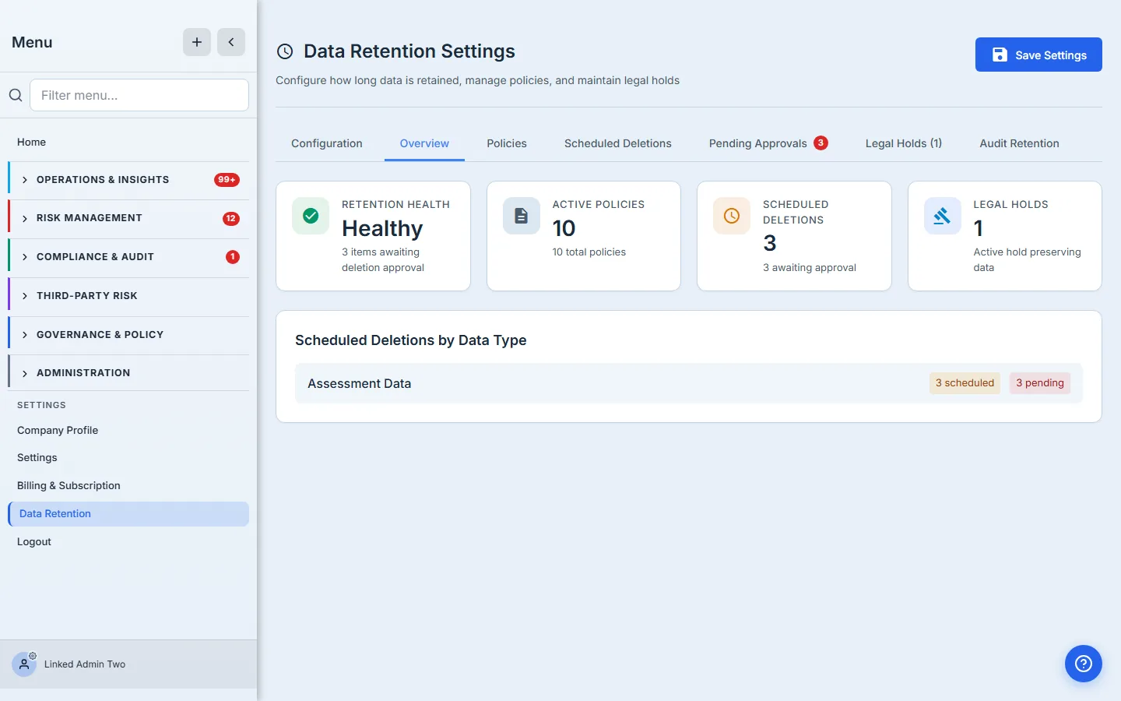Click the 'Healthy' status value

(382, 228)
